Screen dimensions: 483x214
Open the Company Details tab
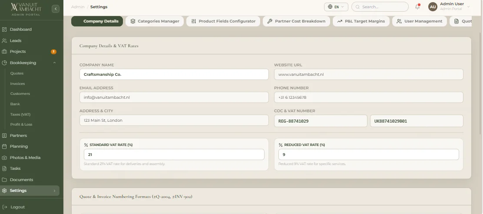[97, 21]
